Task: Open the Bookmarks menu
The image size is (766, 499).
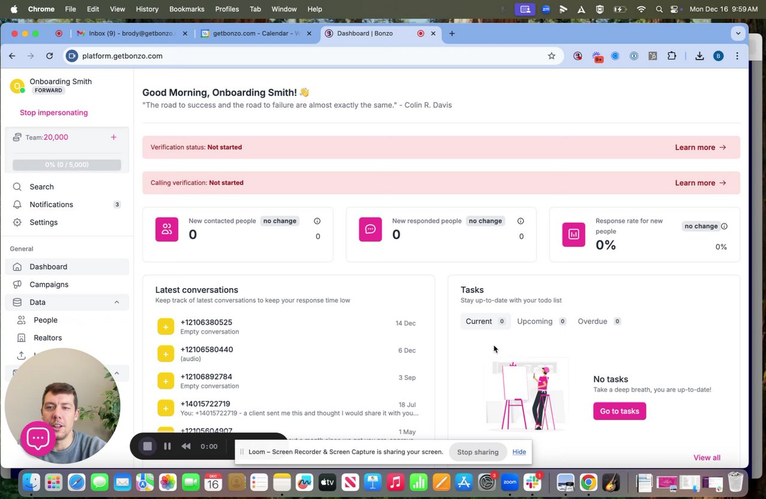Action: click(187, 9)
